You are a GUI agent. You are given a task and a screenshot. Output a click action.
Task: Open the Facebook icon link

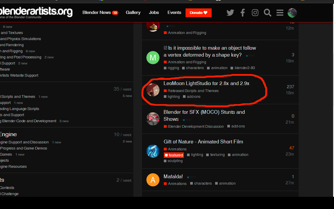coord(243,12)
